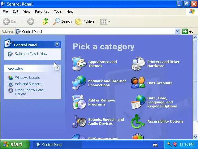Click the Performance and Maintenance text link

pyautogui.click(x=103, y=138)
